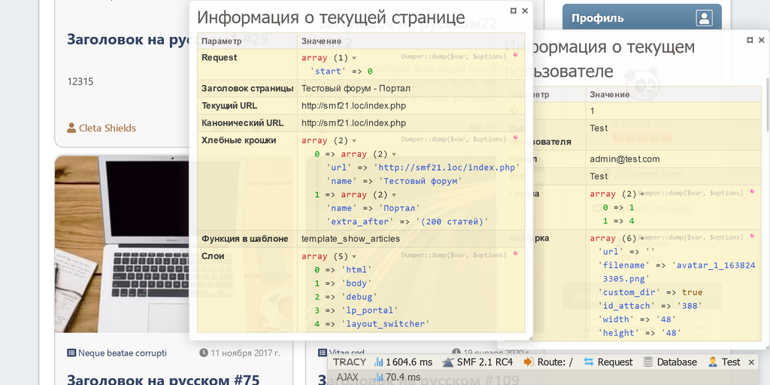Open the Neque beatae corrupti category link
Screen dimensions: 770x385
(117, 353)
